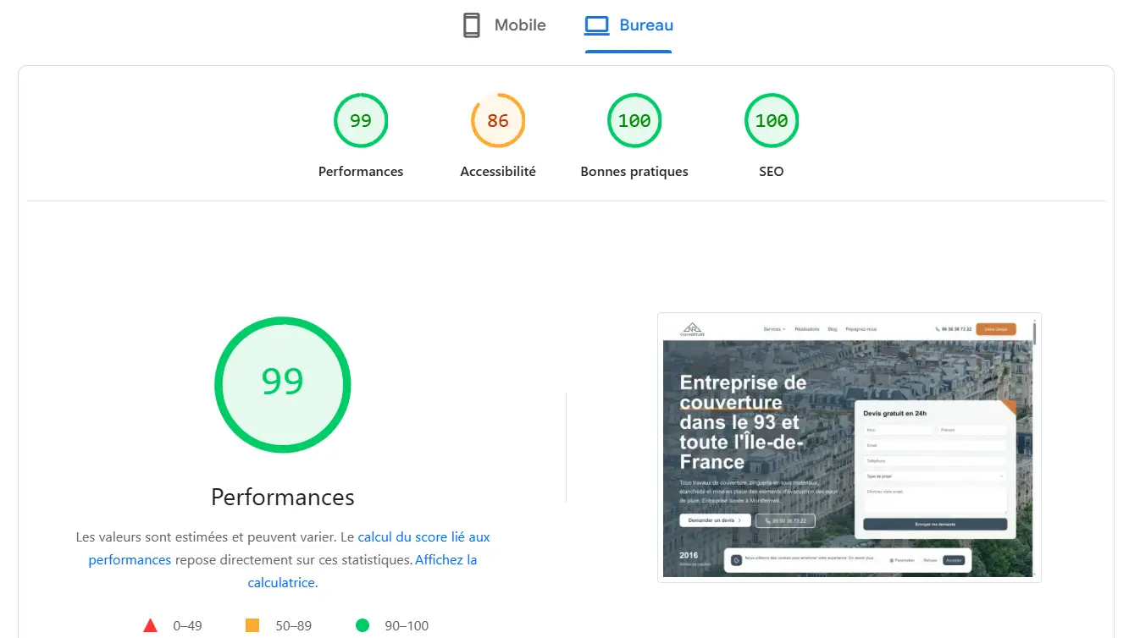Click the 50–89 legend text
Screen dimensions: 1129x638
(x=293, y=626)
